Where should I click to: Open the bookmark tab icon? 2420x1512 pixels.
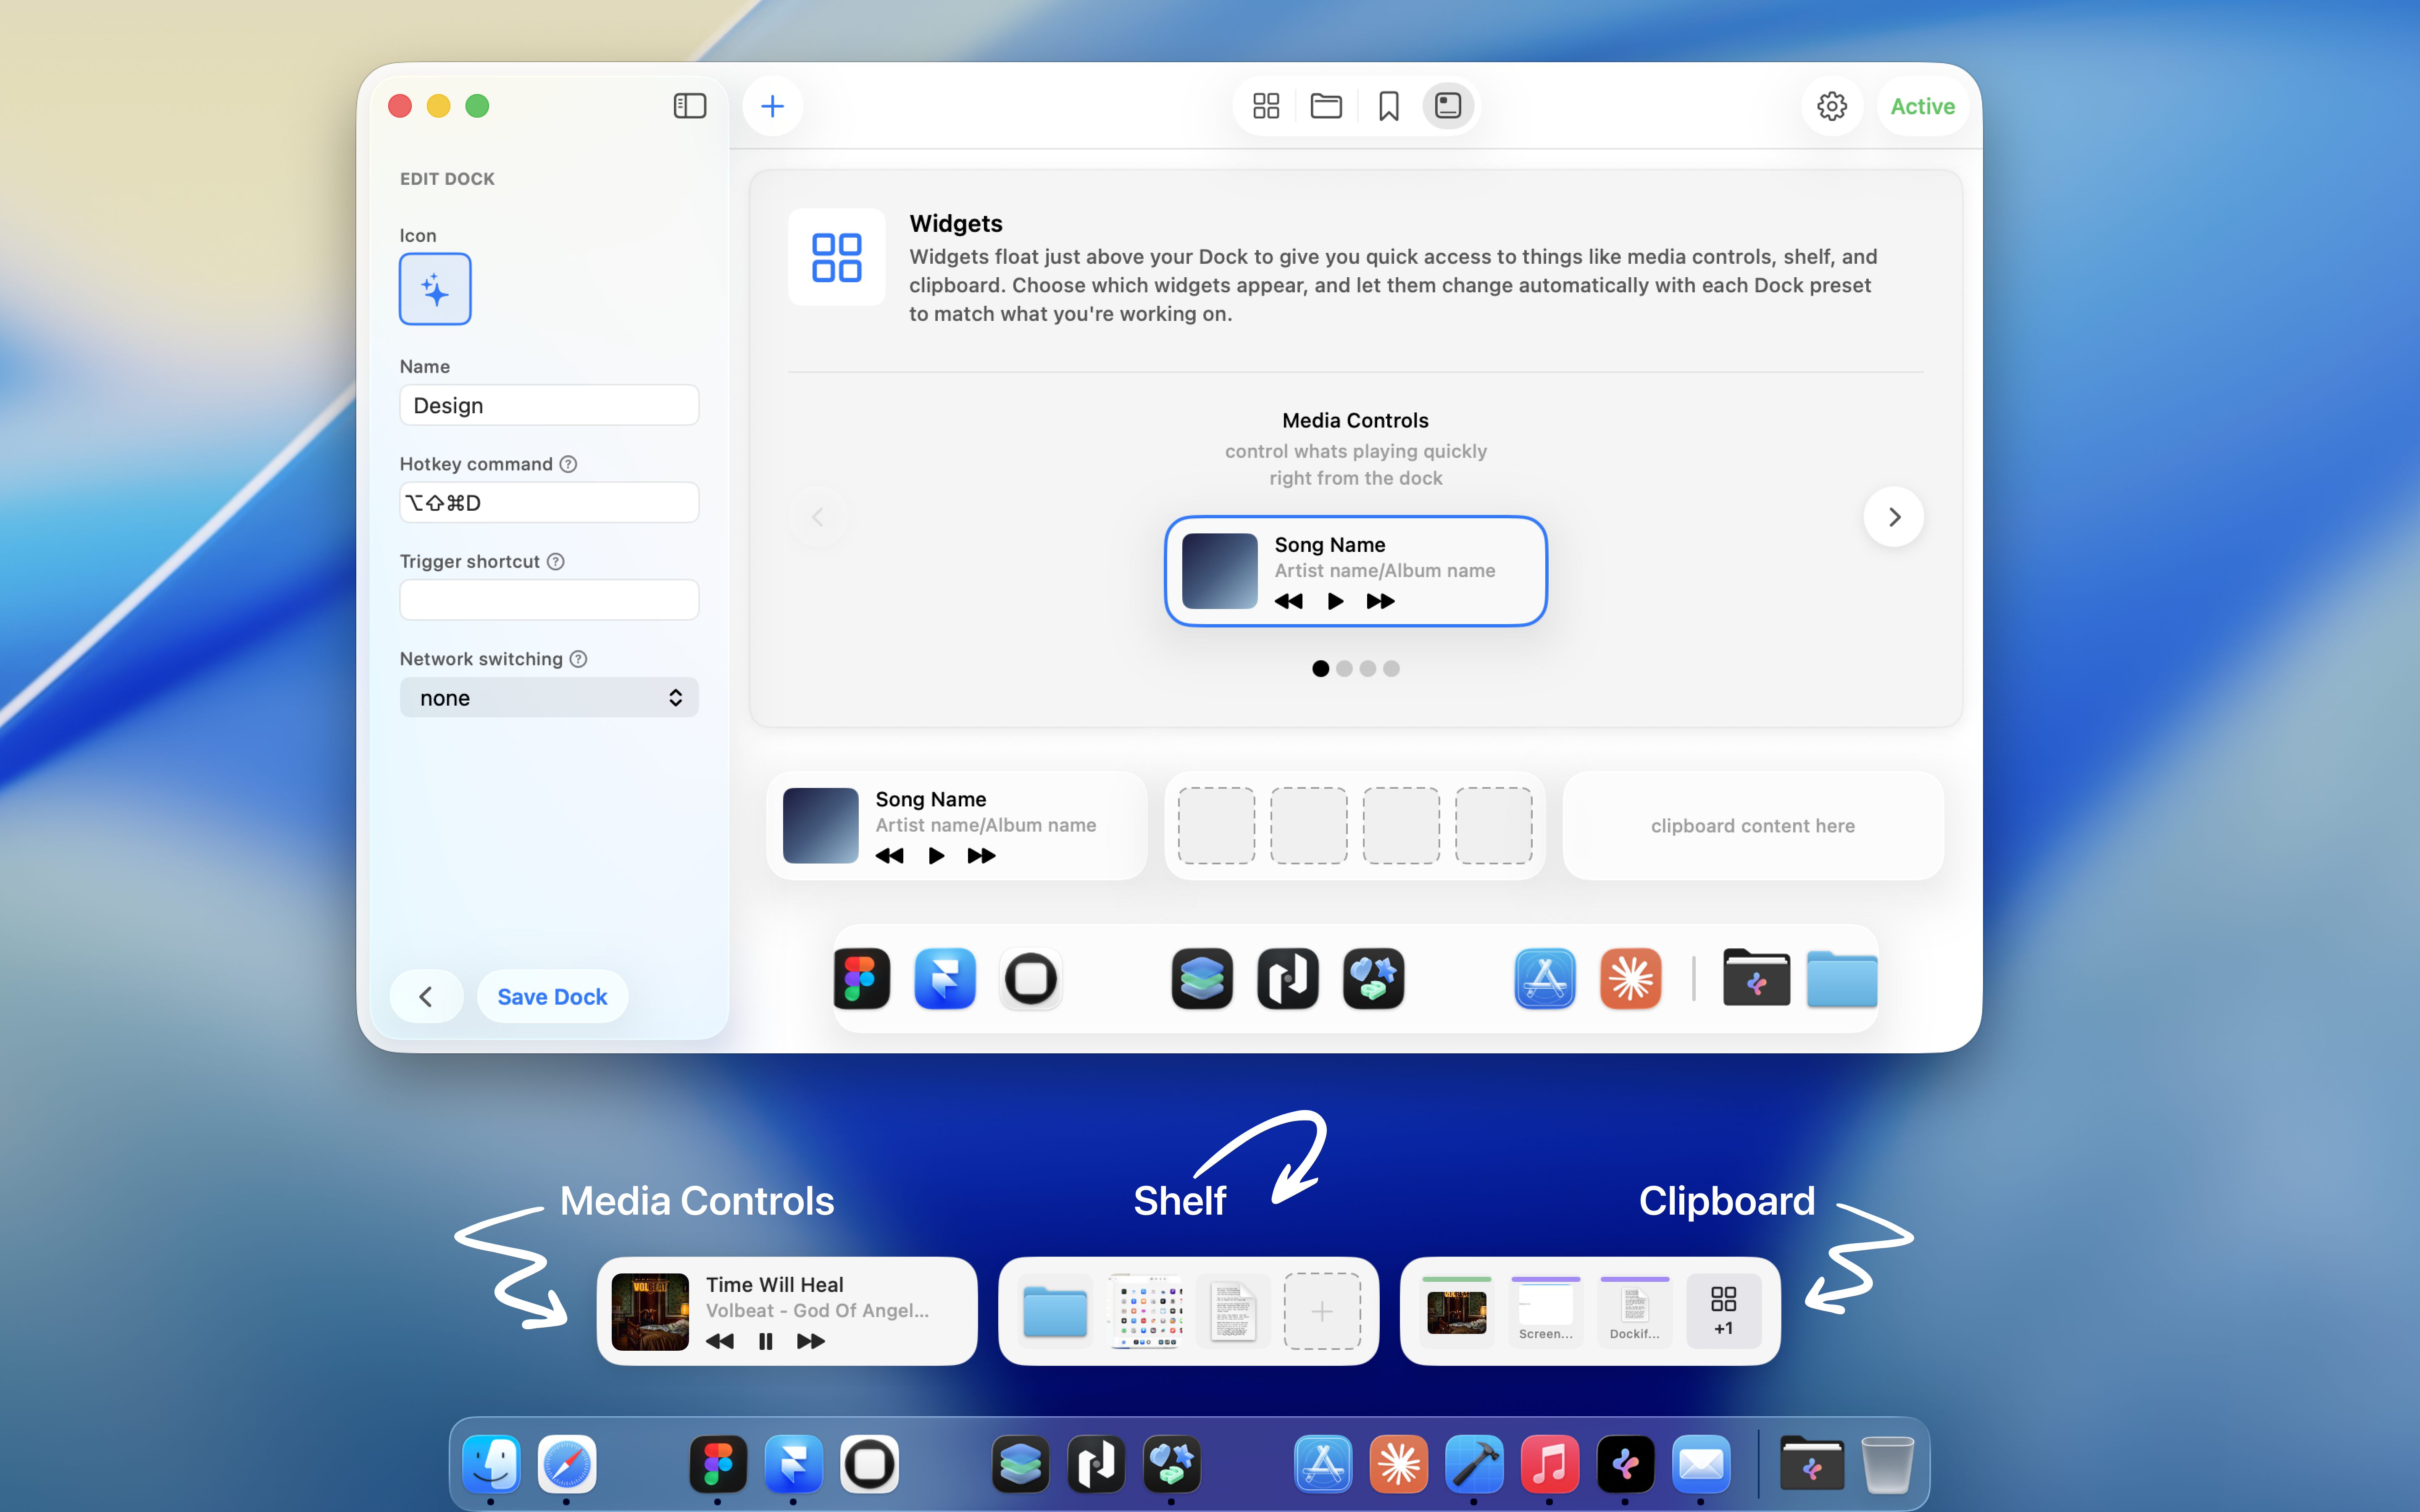tap(1388, 106)
